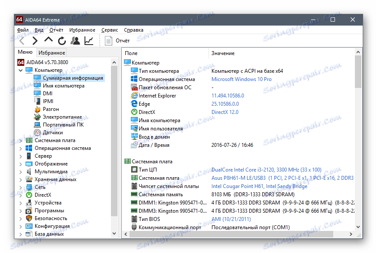
Task: Open the Справка menu
Action: coord(133,30)
